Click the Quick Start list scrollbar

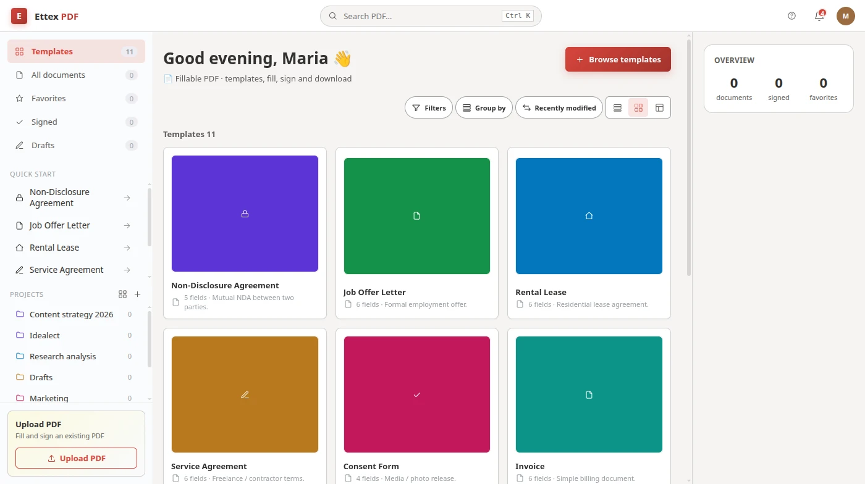point(149,217)
